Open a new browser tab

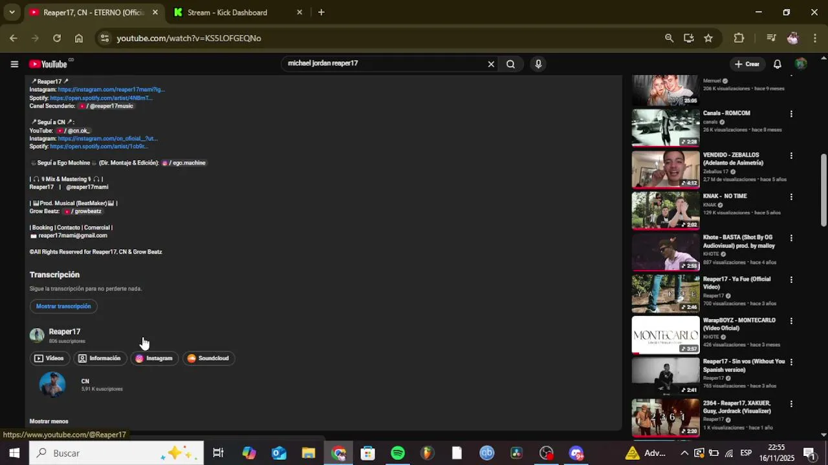[321, 12]
